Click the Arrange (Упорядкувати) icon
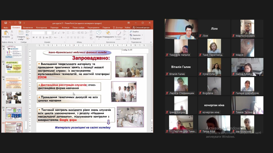Image resolution: width=273 pixels, height=153 pixels. coord(108,34)
